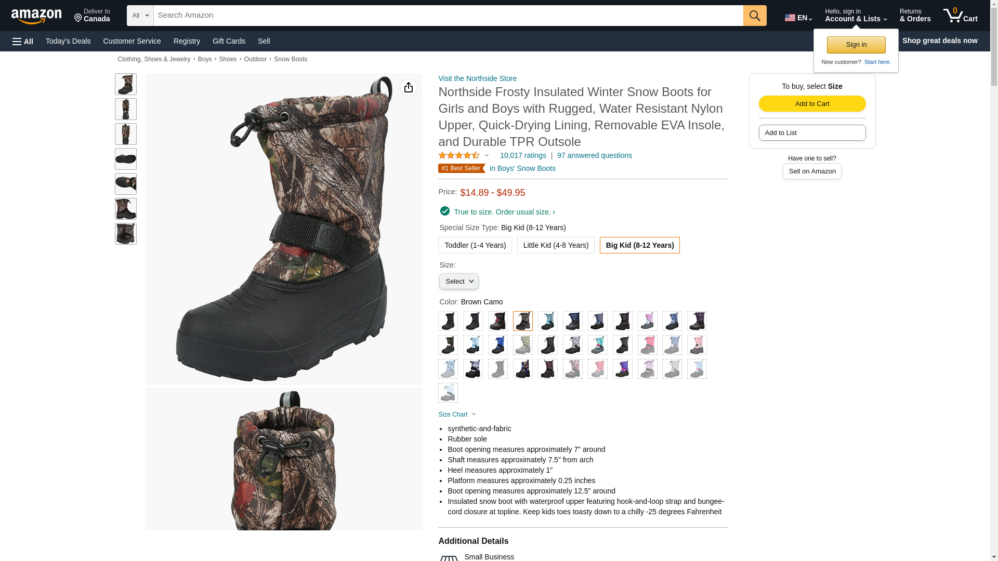Select Big Kid (8-12 Years) size type
This screenshot has width=998, height=561.
pyautogui.click(x=640, y=245)
